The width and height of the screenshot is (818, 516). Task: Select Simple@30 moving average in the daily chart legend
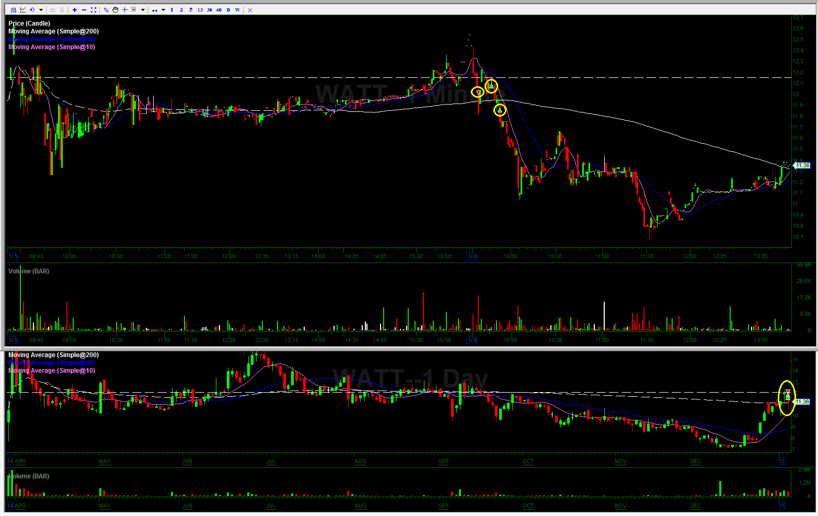tap(52, 363)
